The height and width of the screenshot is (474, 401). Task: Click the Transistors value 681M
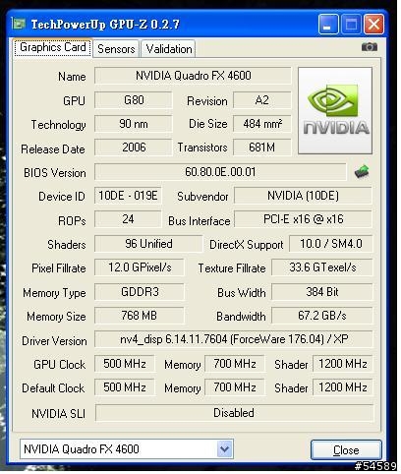(x=261, y=148)
